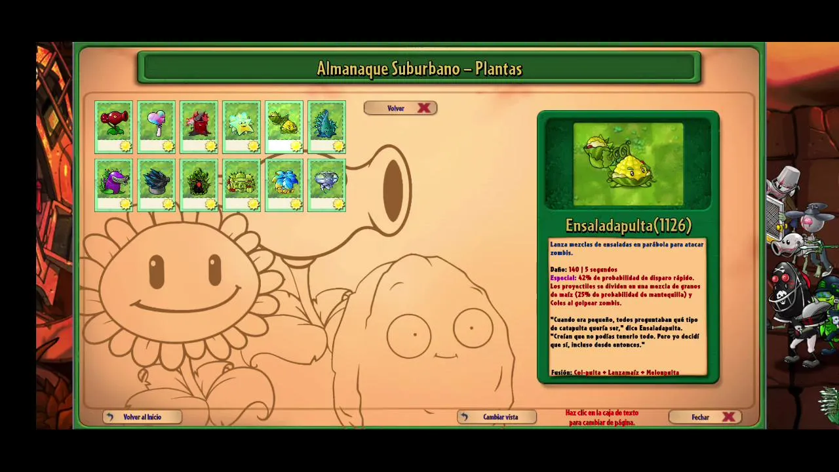The image size is (839, 472).
Task: Select the blue ice-petal flower card
Action: [x=284, y=186]
